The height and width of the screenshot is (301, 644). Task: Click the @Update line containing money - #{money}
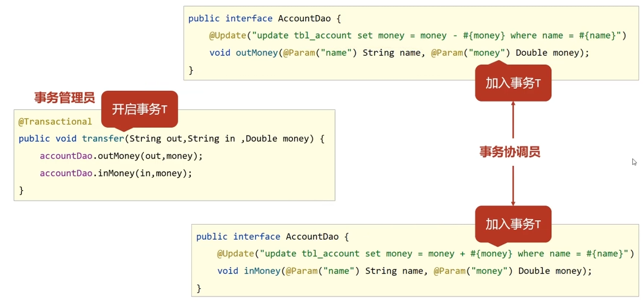(x=417, y=36)
